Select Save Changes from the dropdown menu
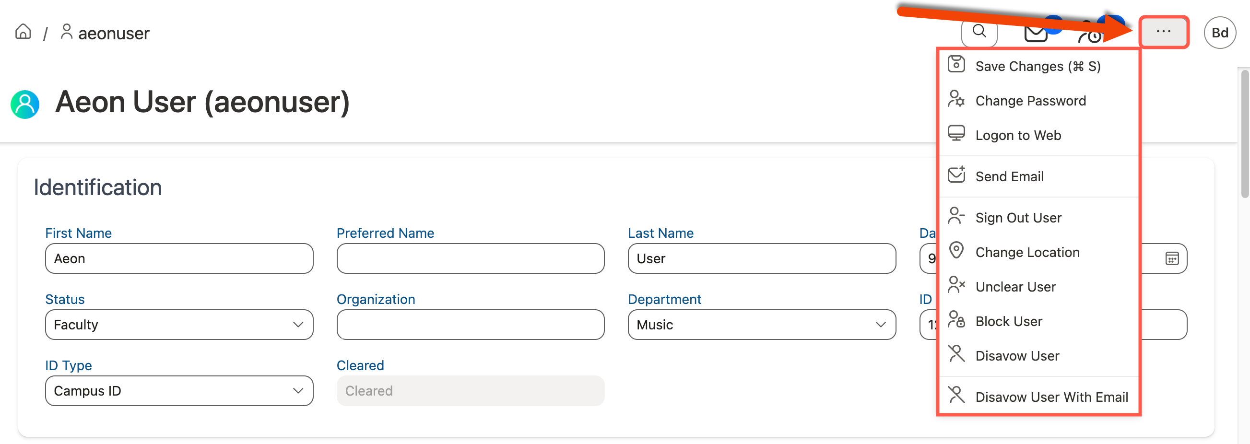This screenshot has width=1250, height=444. (x=1038, y=66)
